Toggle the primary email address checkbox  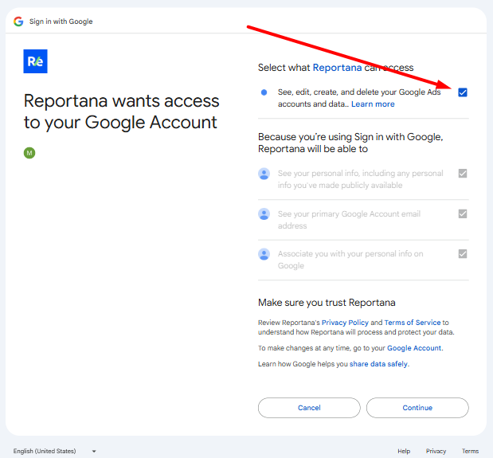pos(463,214)
